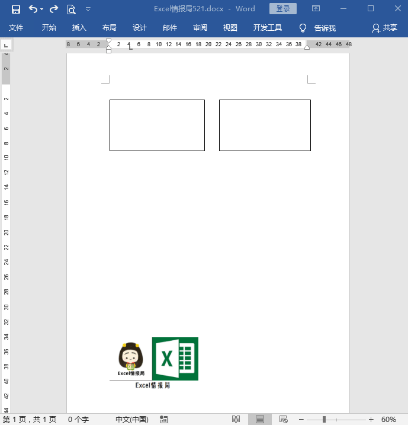Select the cartoon girl Excel情报局 image
The image size is (408, 425).
pyautogui.click(x=131, y=359)
